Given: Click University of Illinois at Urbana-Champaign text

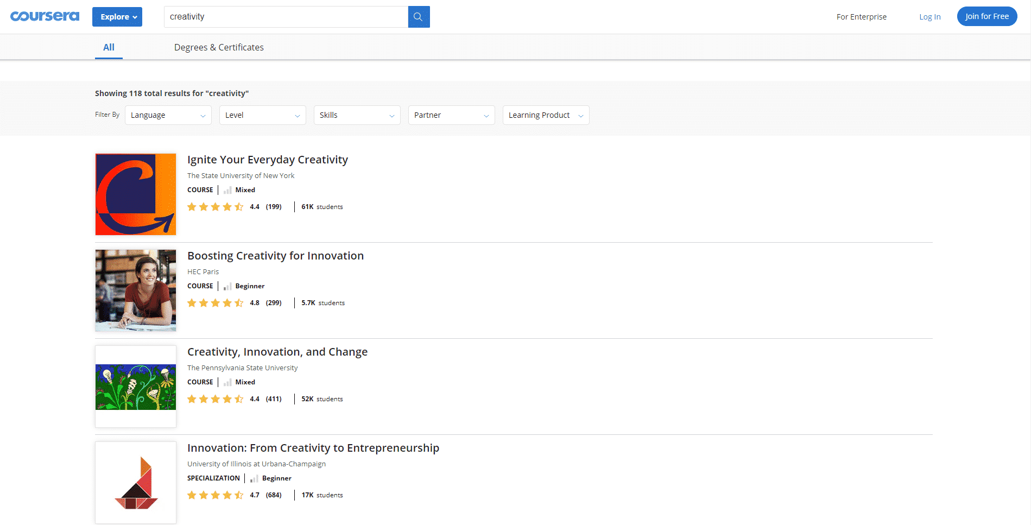Looking at the screenshot, I should pos(257,464).
